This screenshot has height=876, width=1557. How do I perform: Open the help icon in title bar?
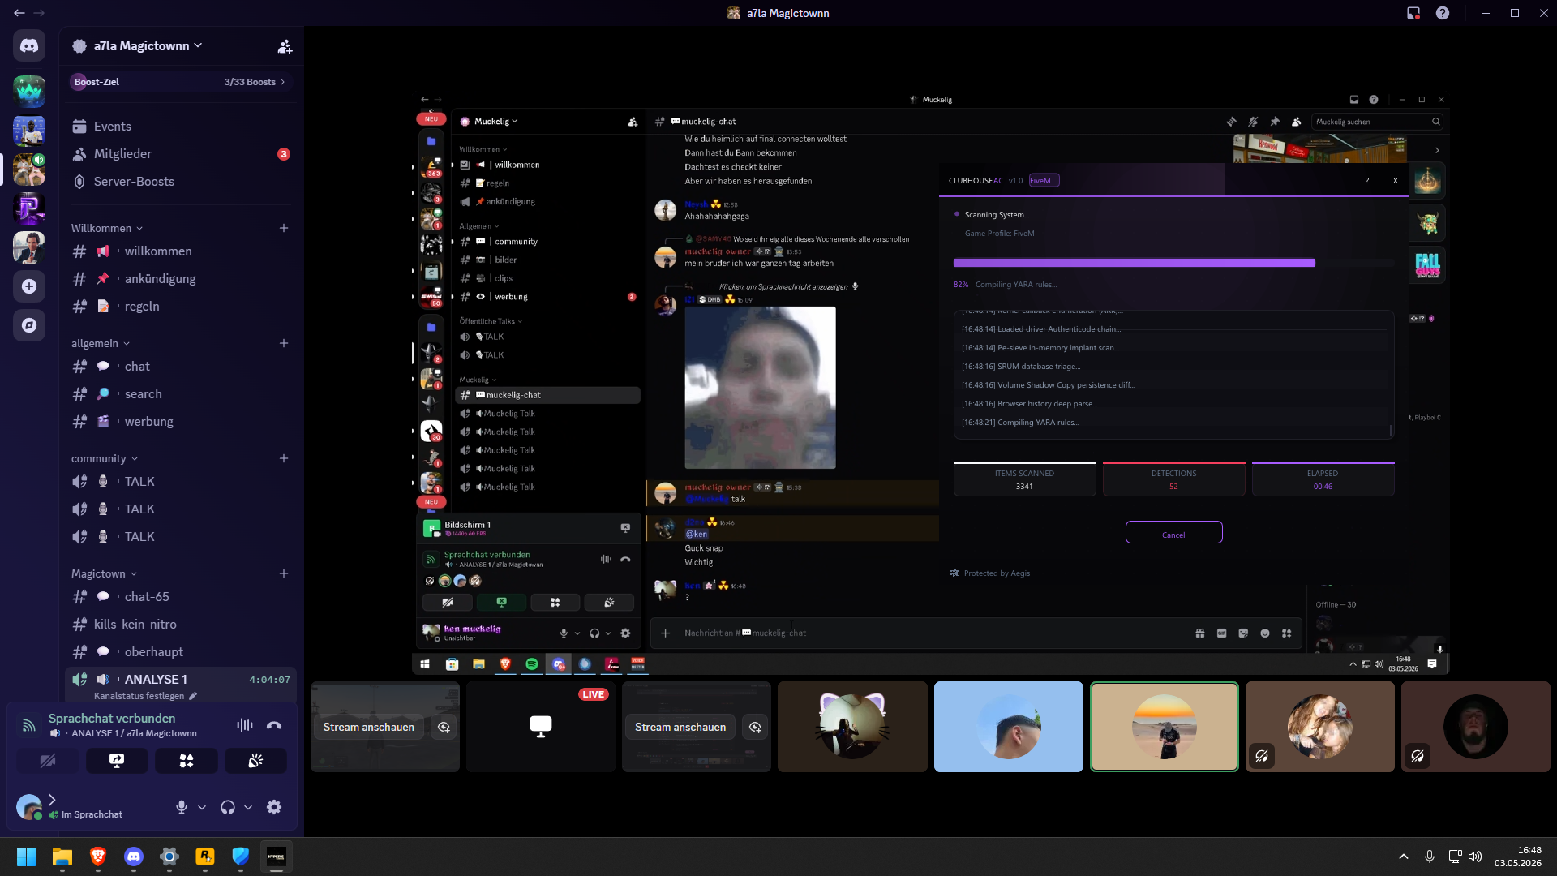point(1443,13)
